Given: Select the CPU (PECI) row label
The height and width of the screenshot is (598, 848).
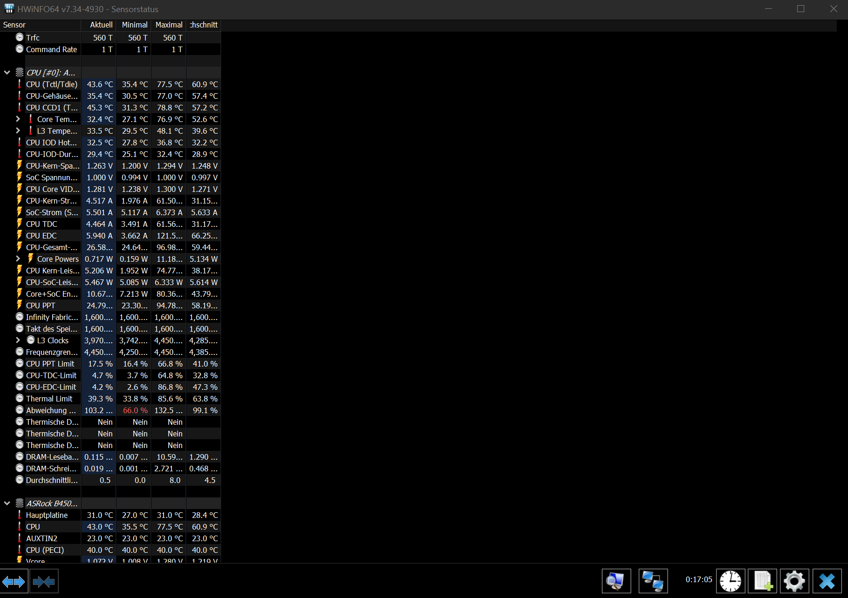Looking at the screenshot, I should point(45,550).
